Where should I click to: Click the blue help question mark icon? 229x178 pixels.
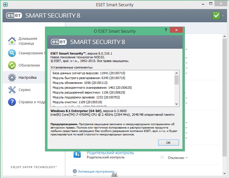12,102
